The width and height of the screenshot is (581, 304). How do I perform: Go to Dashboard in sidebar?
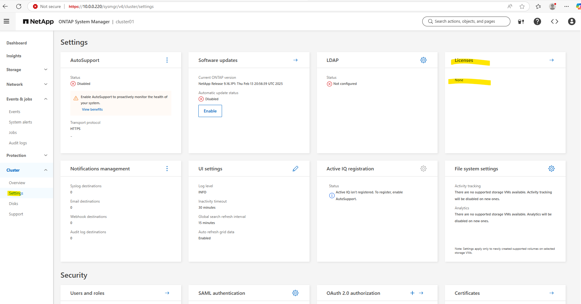pyautogui.click(x=17, y=43)
